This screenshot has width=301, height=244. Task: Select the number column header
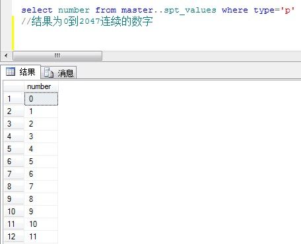tap(41, 86)
